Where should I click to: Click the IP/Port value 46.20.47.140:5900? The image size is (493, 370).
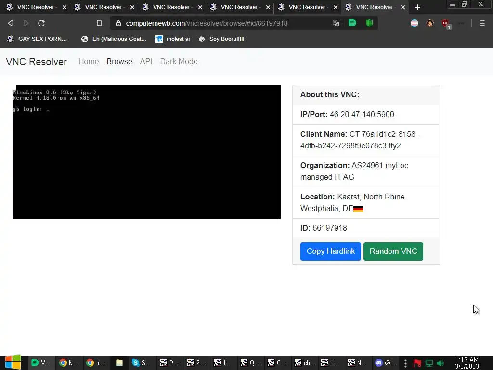362,114
